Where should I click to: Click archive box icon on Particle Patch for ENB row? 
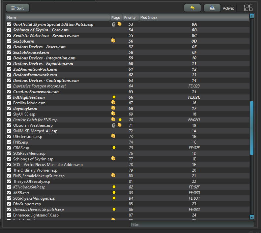tap(113, 119)
